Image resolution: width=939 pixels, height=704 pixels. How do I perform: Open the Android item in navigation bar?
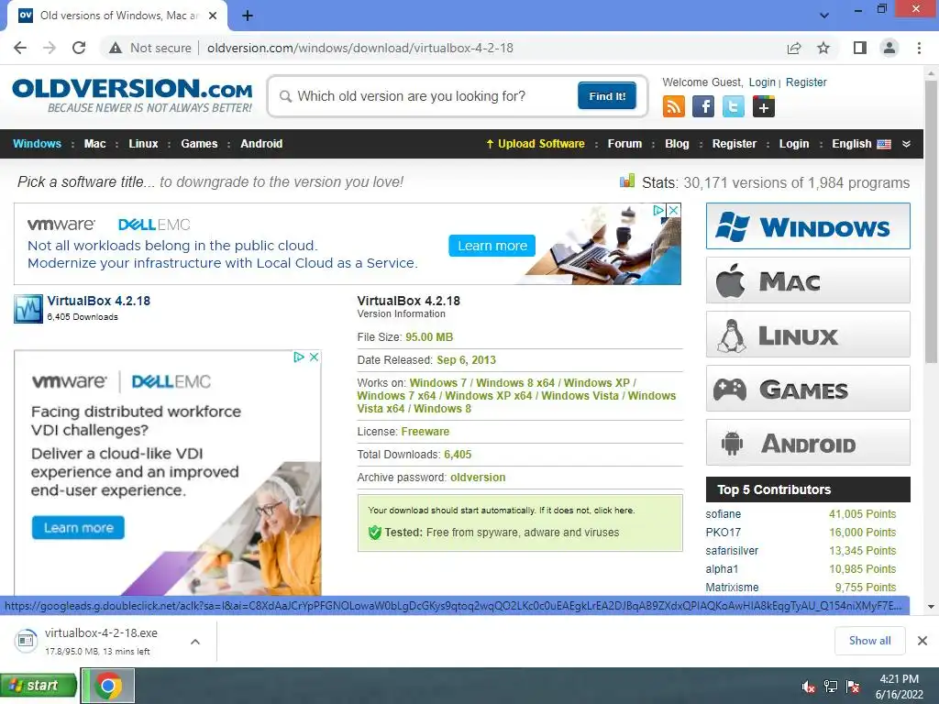coord(261,144)
